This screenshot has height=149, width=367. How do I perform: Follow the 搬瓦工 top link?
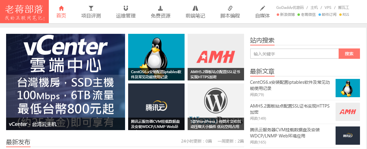(x=344, y=7)
